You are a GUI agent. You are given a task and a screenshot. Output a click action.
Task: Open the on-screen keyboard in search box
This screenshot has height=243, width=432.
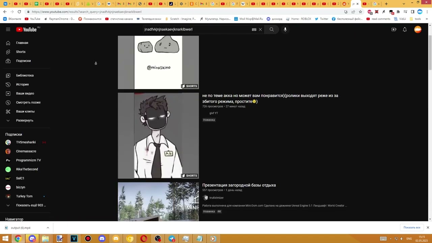[254, 29]
